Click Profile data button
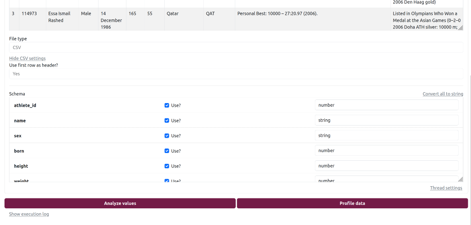Viewport: 471px width, 225px height. pos(352,203)
